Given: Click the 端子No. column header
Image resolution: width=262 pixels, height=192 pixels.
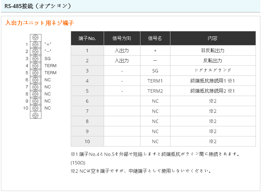Looking at the screenshot, I should point(87,38).
